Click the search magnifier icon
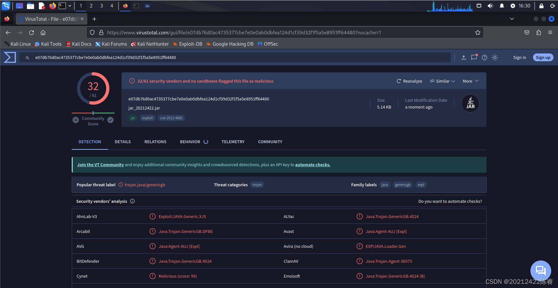Viewport: 558px width, 288px height. [28, 58]
